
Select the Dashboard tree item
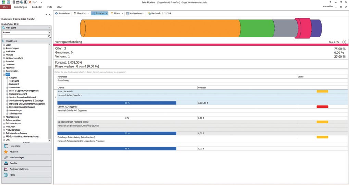(14, 84)
